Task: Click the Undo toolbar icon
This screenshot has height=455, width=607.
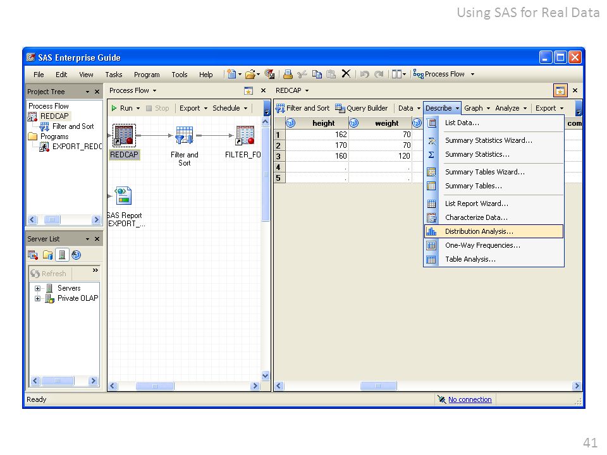Action: click(x=364, y=74)
